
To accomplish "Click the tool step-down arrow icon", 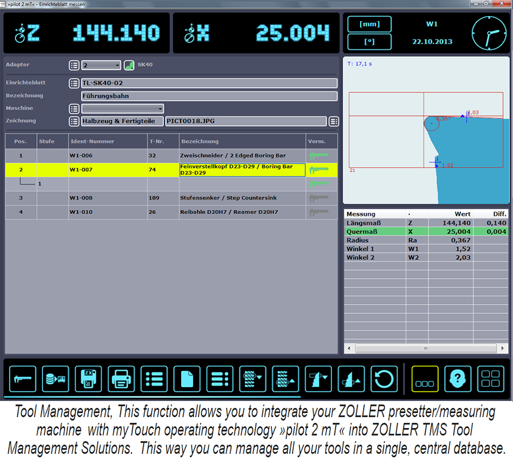I will (318, 379).
